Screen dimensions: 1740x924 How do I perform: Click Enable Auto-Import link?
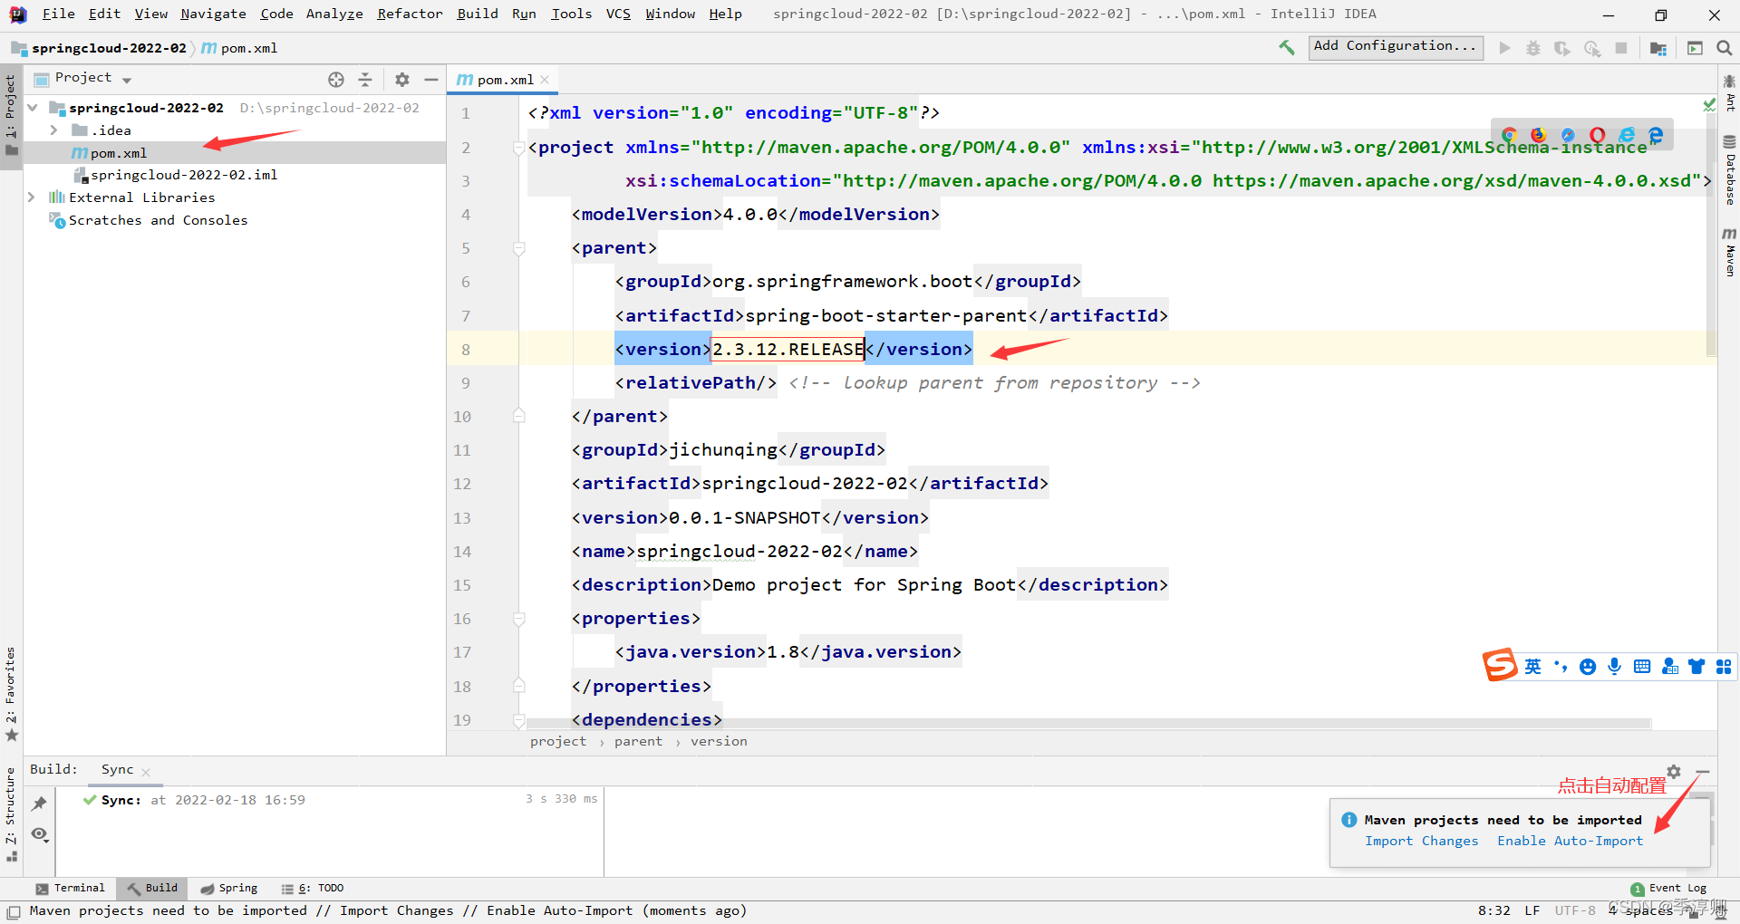[x=1570, y=842]
